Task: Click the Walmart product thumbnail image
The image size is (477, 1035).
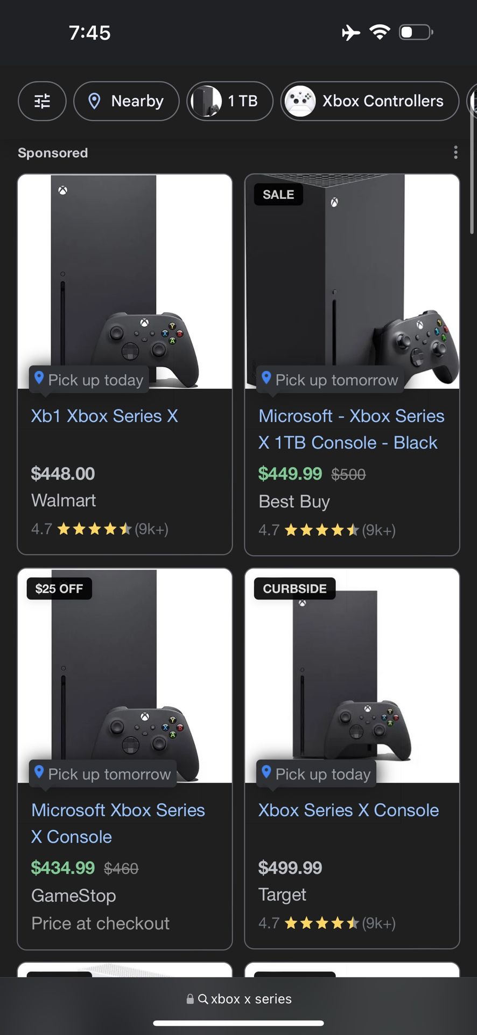Action: point(124,280)
